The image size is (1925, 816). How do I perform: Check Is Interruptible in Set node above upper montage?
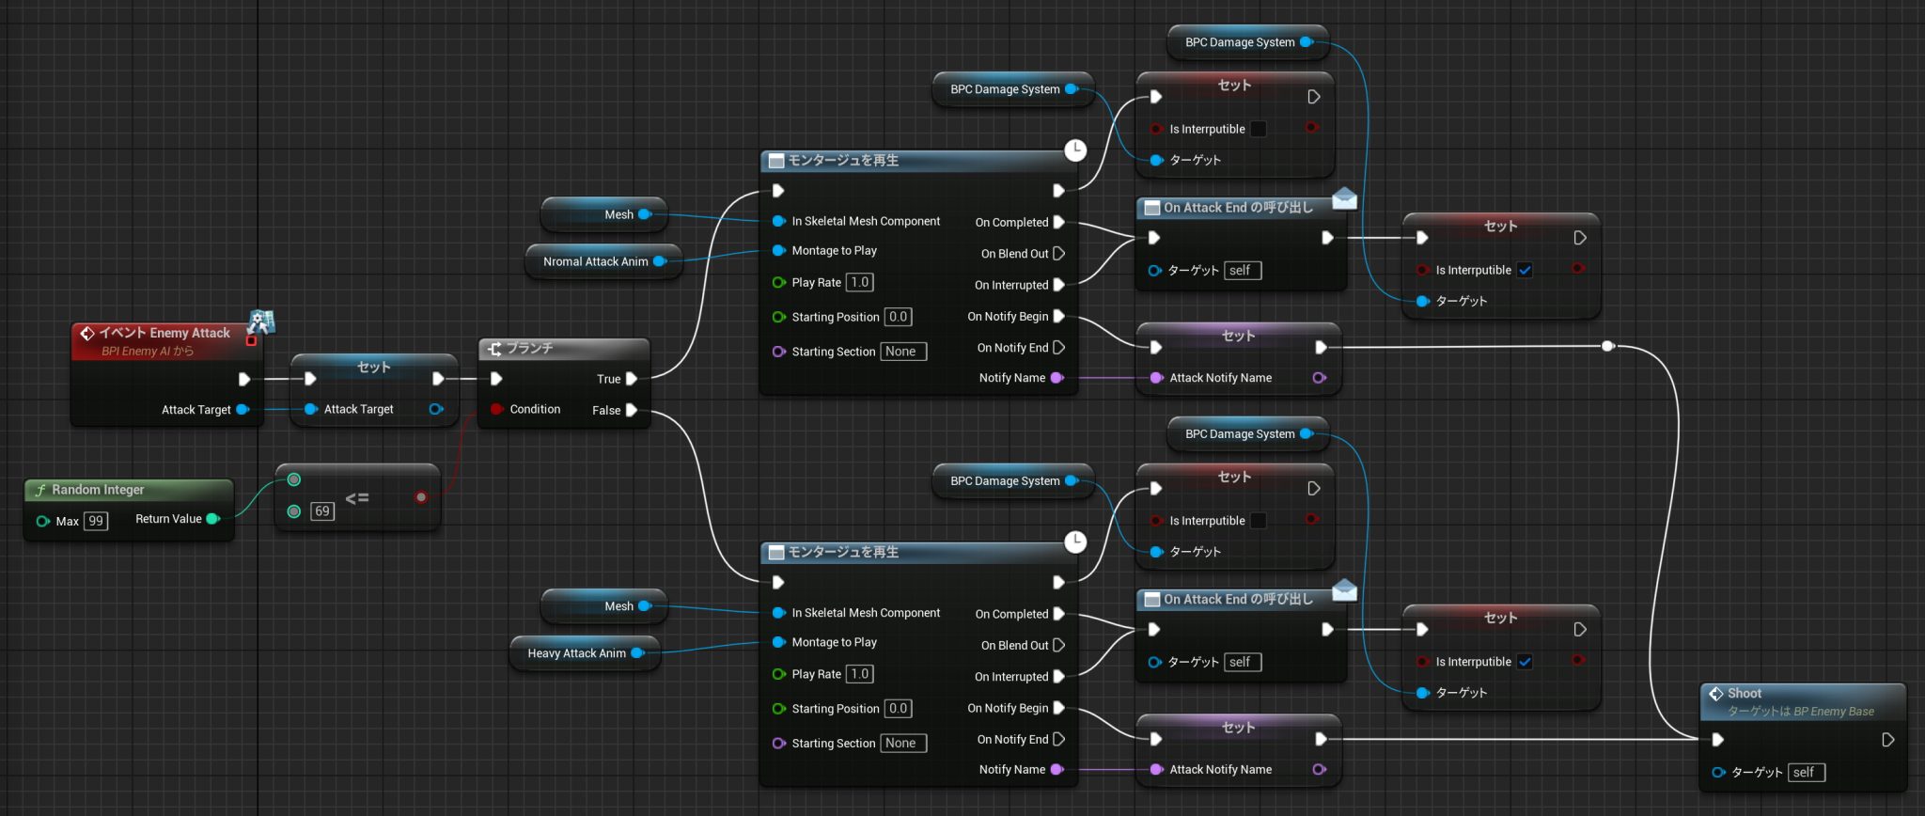coord(1259,129)
